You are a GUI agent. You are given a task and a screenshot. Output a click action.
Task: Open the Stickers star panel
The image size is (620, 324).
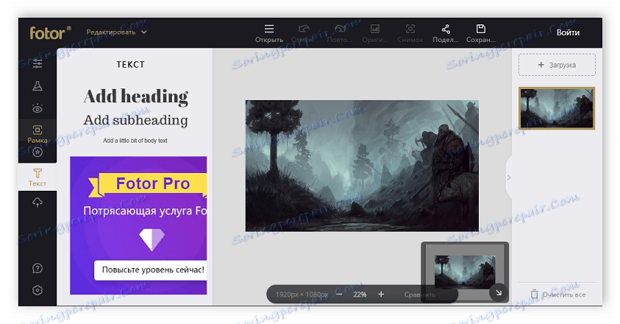pos(38,152)
